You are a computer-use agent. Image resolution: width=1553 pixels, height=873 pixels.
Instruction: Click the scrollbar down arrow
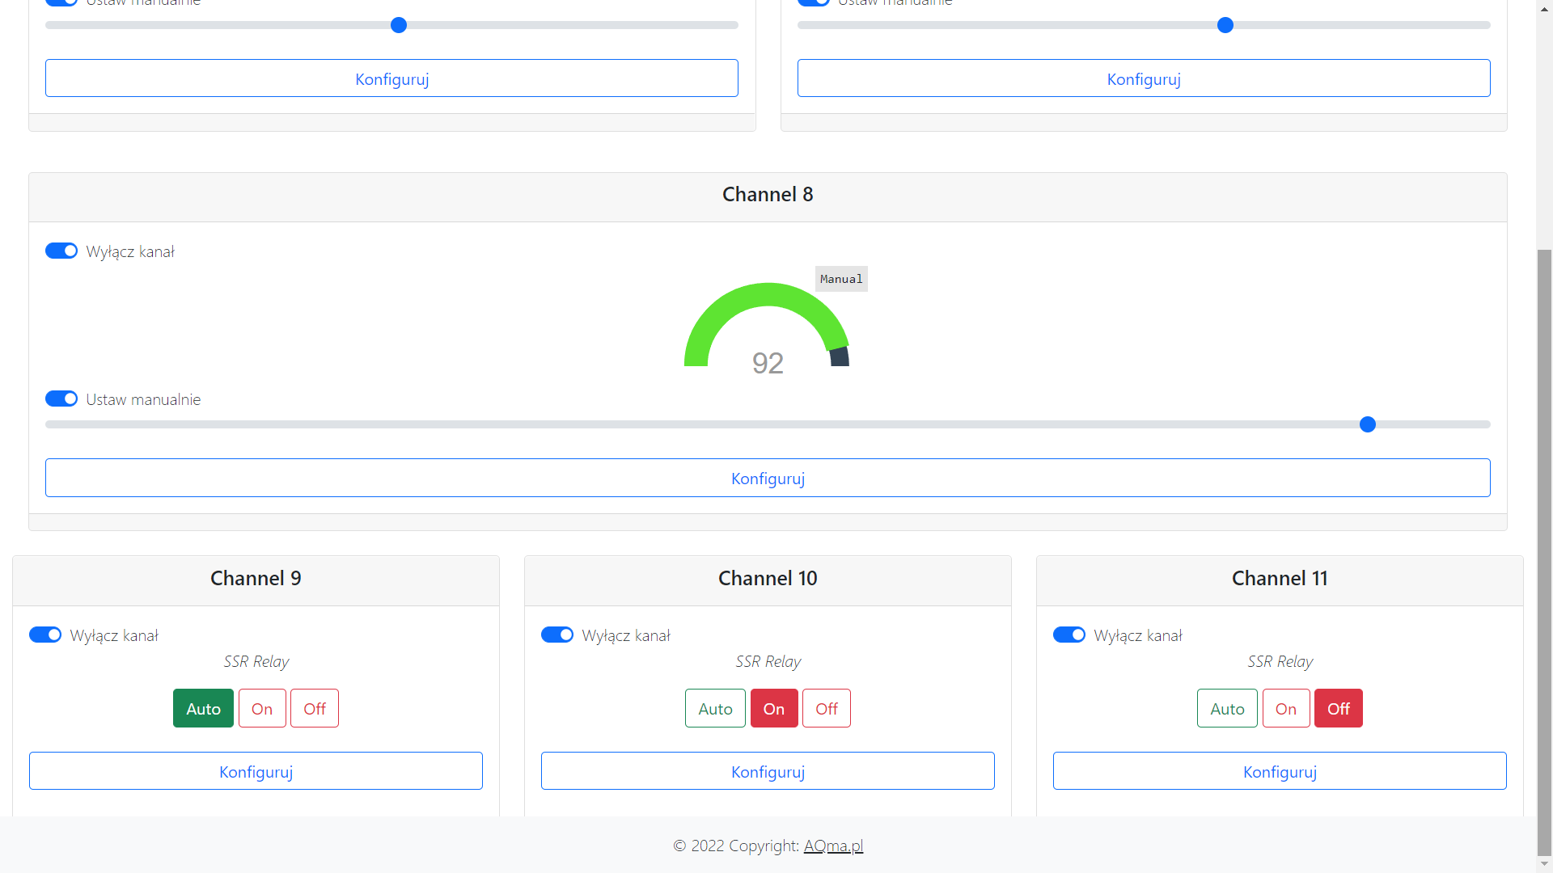click(x=1545, y=864)
